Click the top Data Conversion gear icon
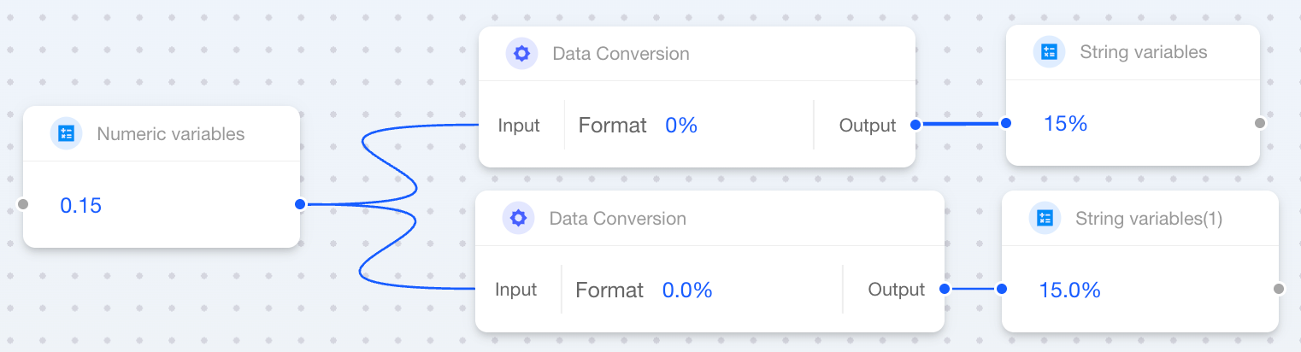Image resolution: width=1301 pixels, height=352 pixels. click(x=521, y=54)
